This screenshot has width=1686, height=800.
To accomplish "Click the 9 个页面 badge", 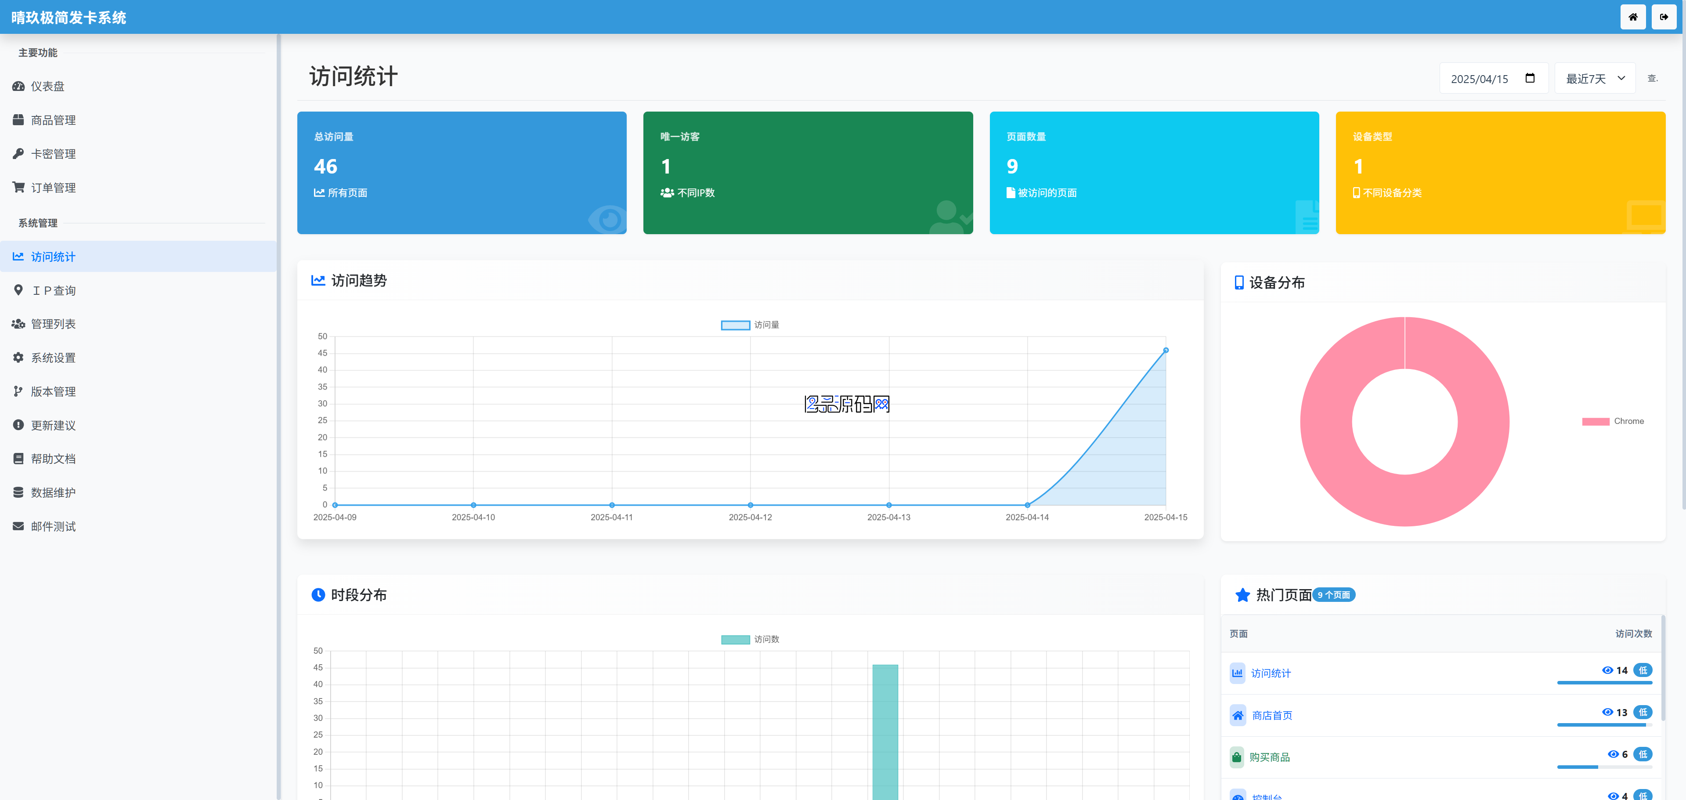I will click(1334, 594).
